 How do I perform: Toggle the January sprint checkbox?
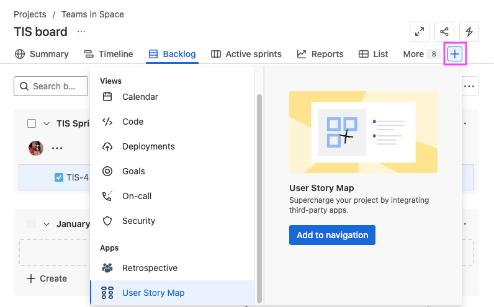32,224
